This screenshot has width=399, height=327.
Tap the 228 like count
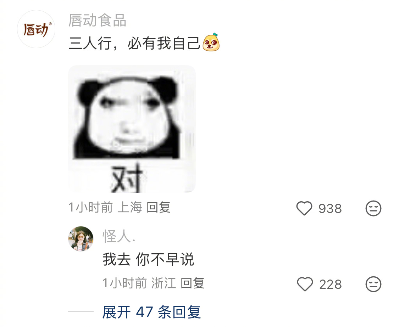point(330,284)
